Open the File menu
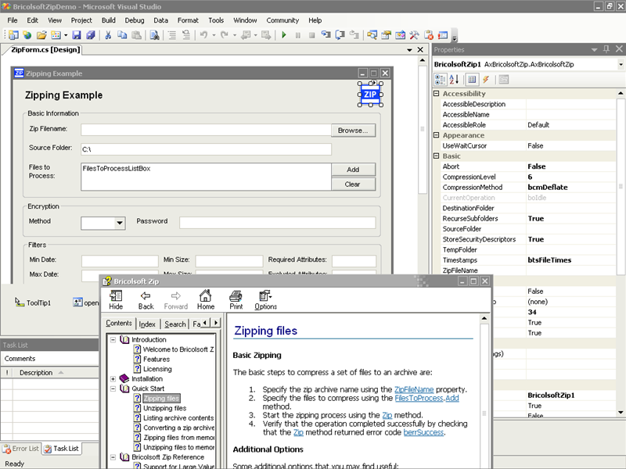The image size is (626, 469). (13, 20)
